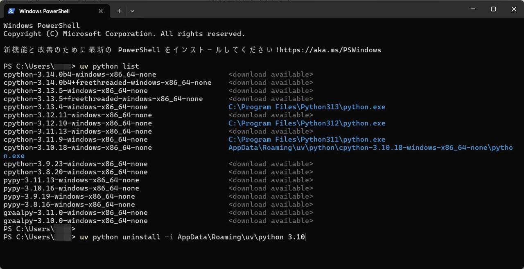Click the entry "graalpy-3.10.0-windows-x86_64-none"

click(x=75, y=221)
